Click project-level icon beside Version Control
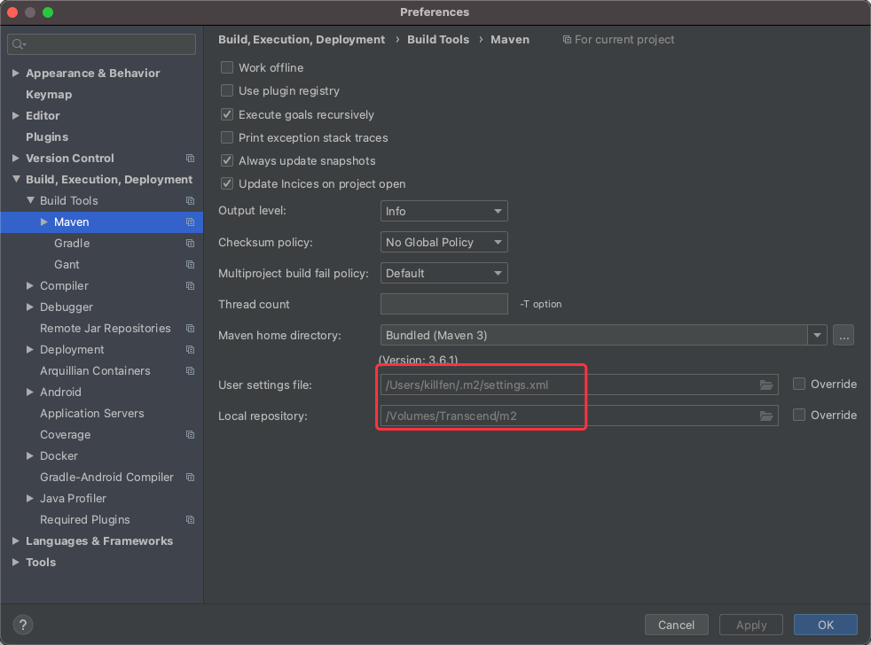 point(190,159)
